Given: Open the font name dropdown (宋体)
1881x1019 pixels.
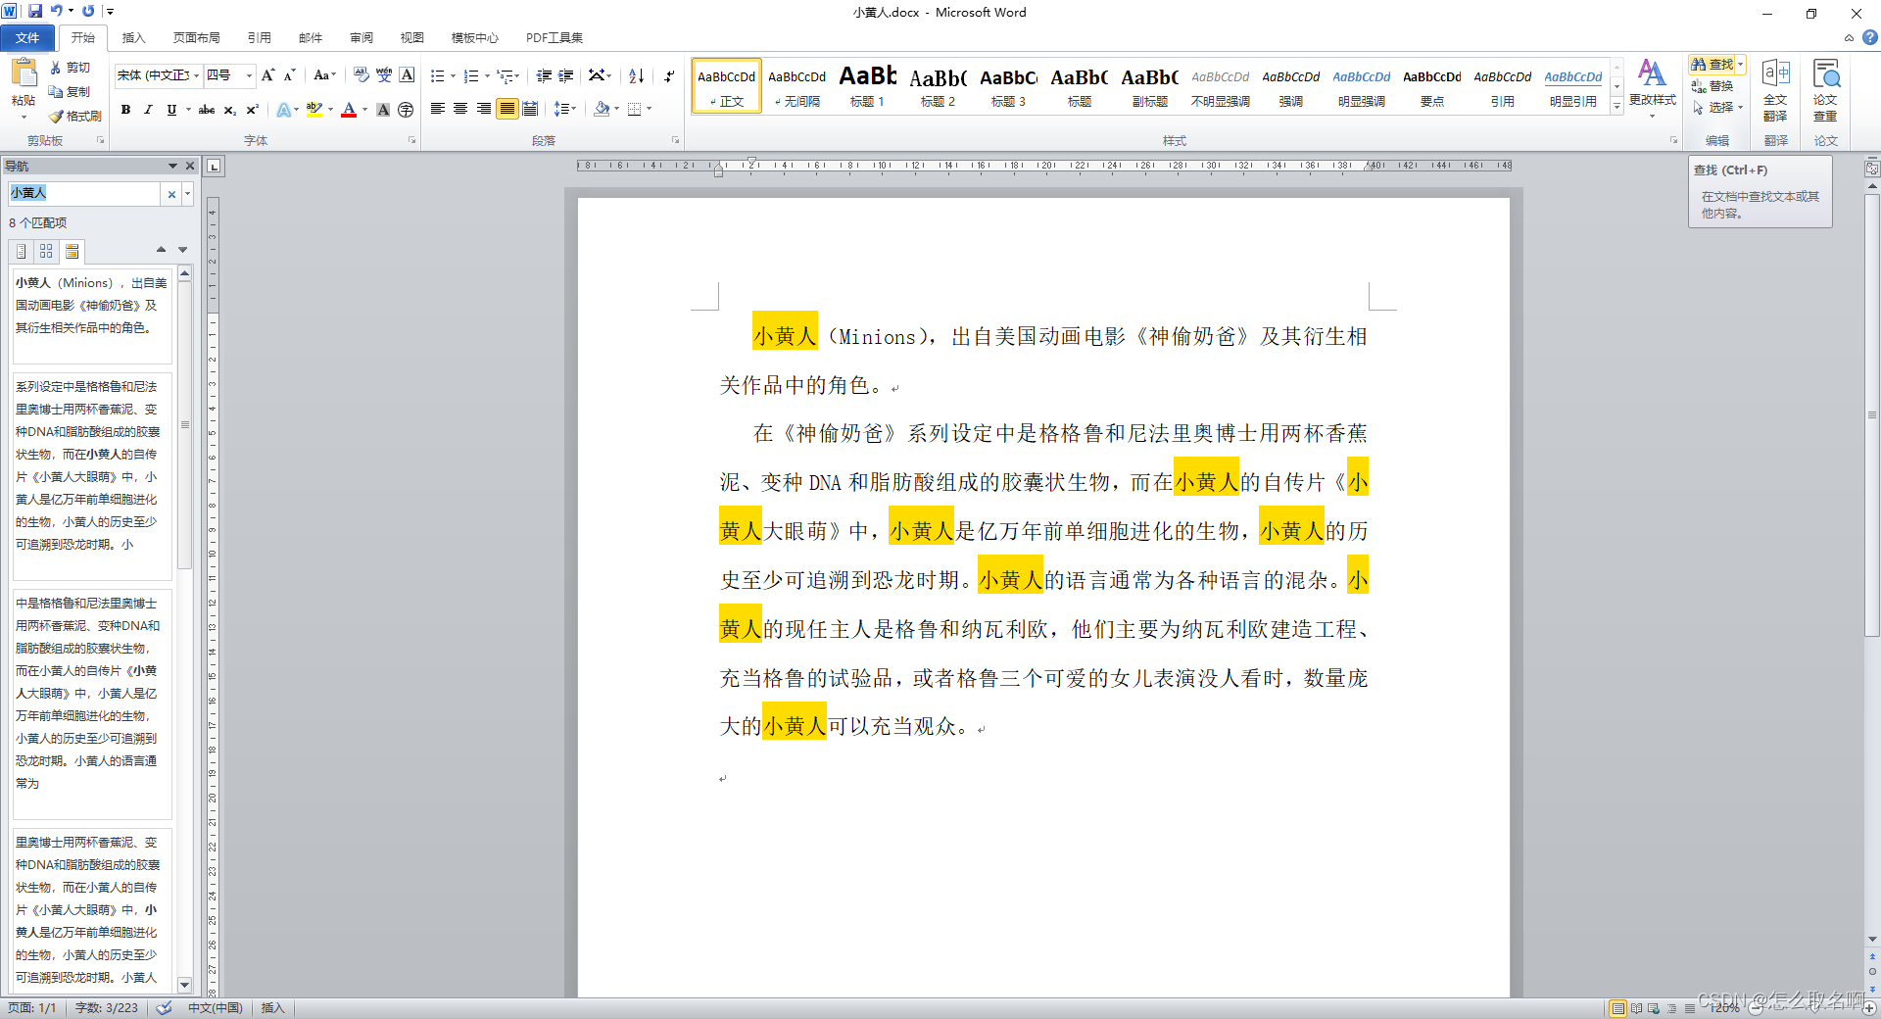Looking at the screenshot, I should tap(197, 75).
